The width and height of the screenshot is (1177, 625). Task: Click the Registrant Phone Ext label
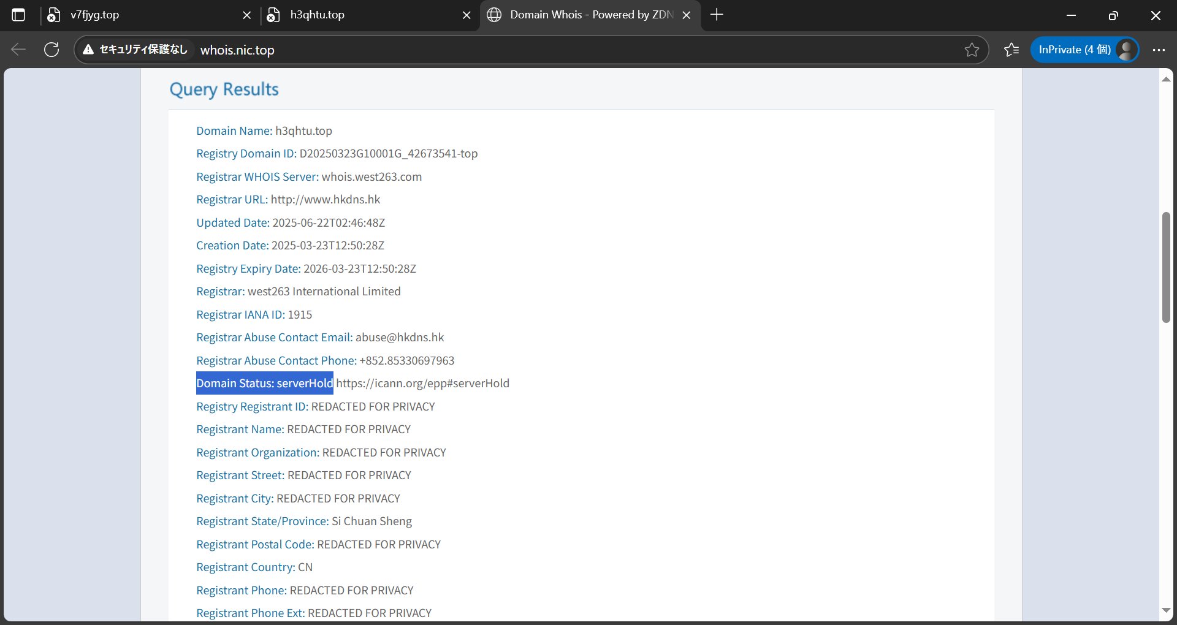pyautogui.click(x=250, y=613)
